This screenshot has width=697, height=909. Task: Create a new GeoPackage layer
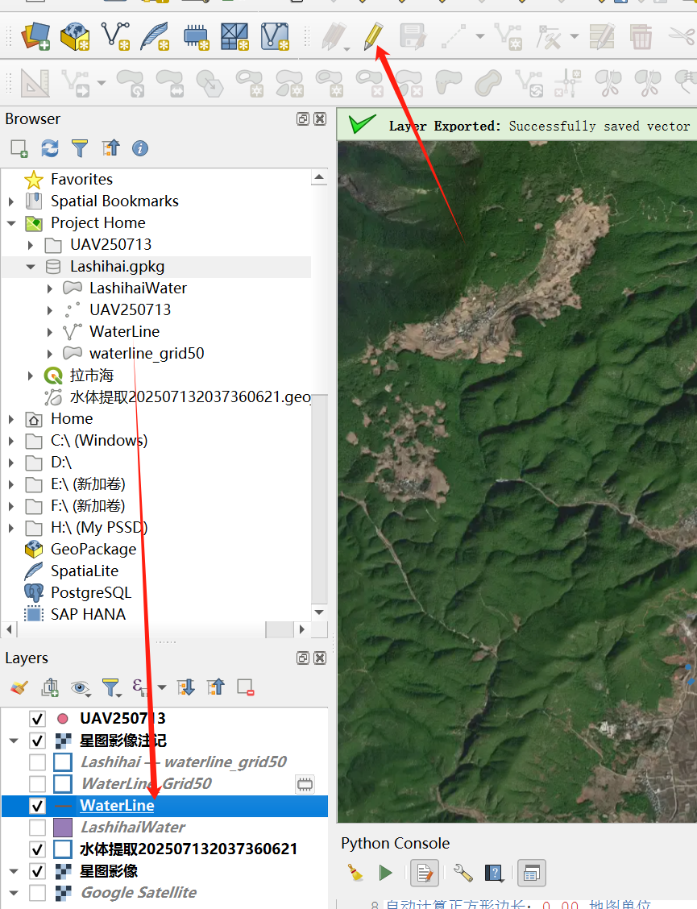click(x=76, y=36)
